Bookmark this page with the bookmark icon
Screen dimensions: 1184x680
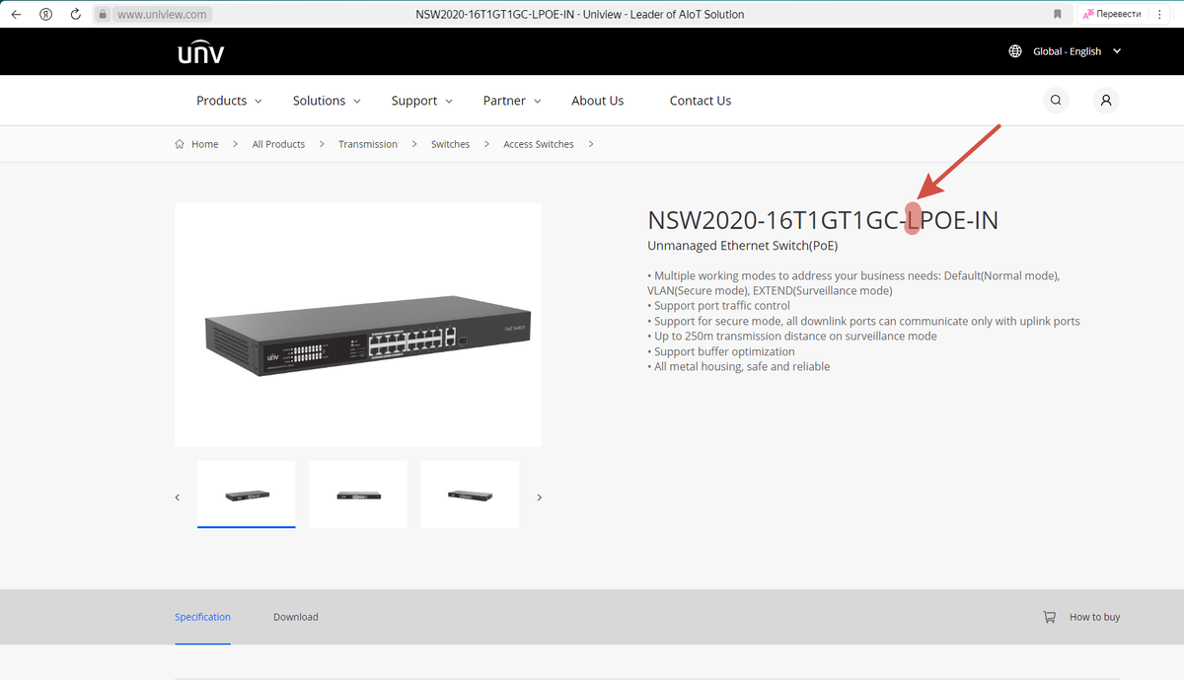click(1057, 15)
